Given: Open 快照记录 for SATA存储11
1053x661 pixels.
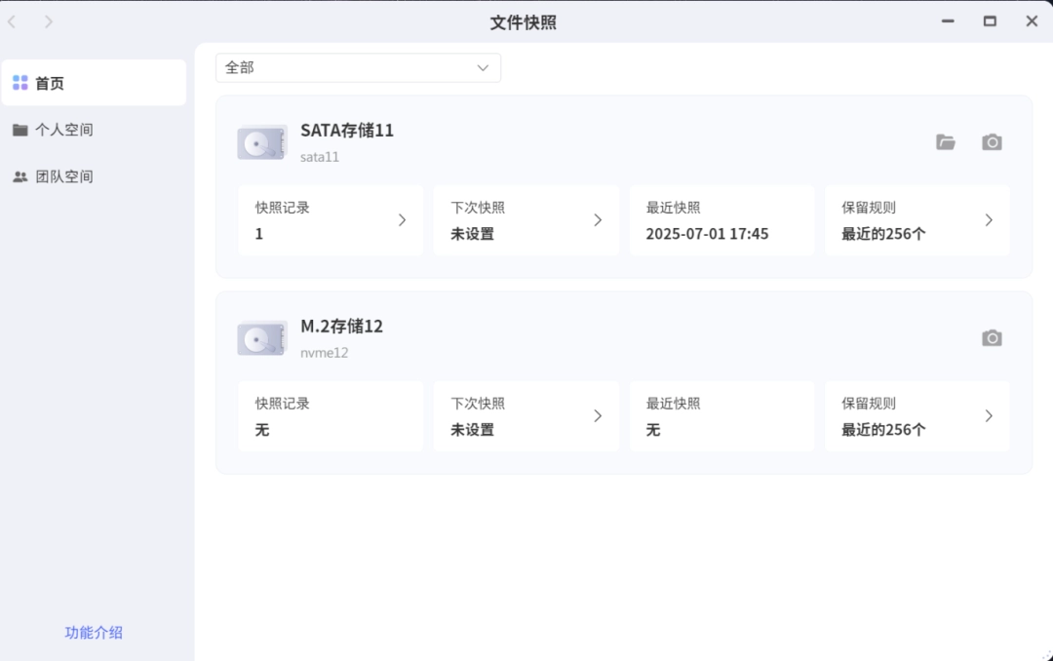Looking at the screenshot, I should (x=331, y=220).
